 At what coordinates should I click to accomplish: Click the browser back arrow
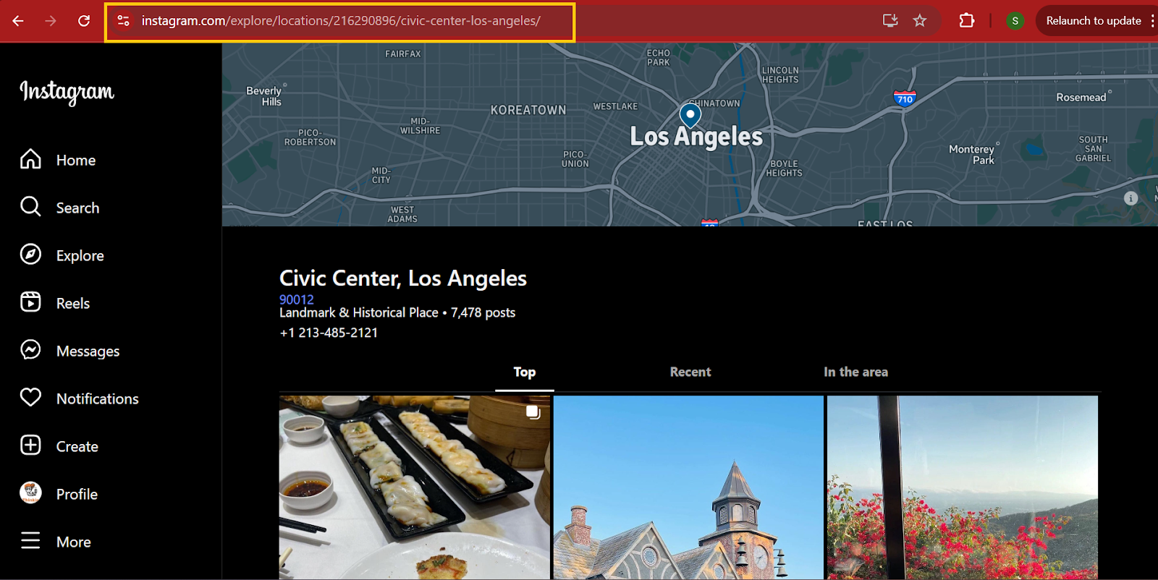click(x=18, y=21)
